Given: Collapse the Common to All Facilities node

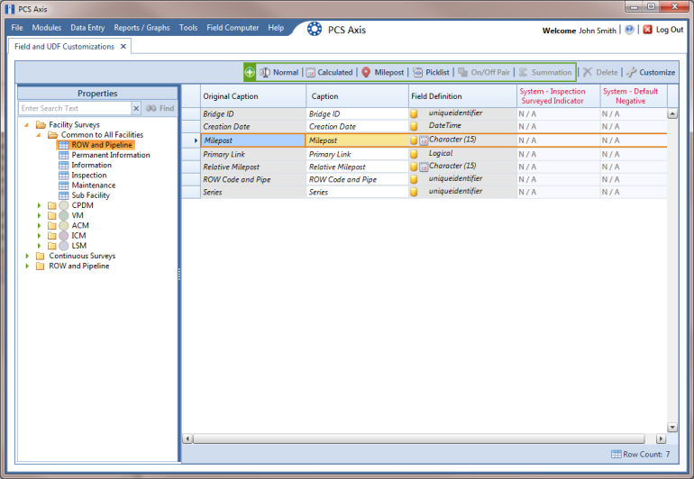Looking at the screenshot, I should pyautogui.click(x=39, y=135).
